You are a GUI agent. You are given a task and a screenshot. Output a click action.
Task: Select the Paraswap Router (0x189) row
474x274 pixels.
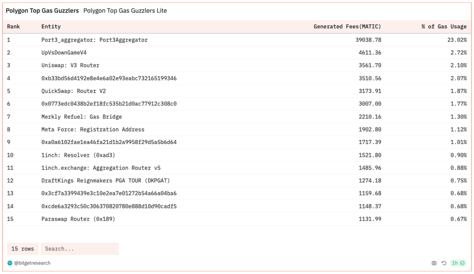pos(78,219)
